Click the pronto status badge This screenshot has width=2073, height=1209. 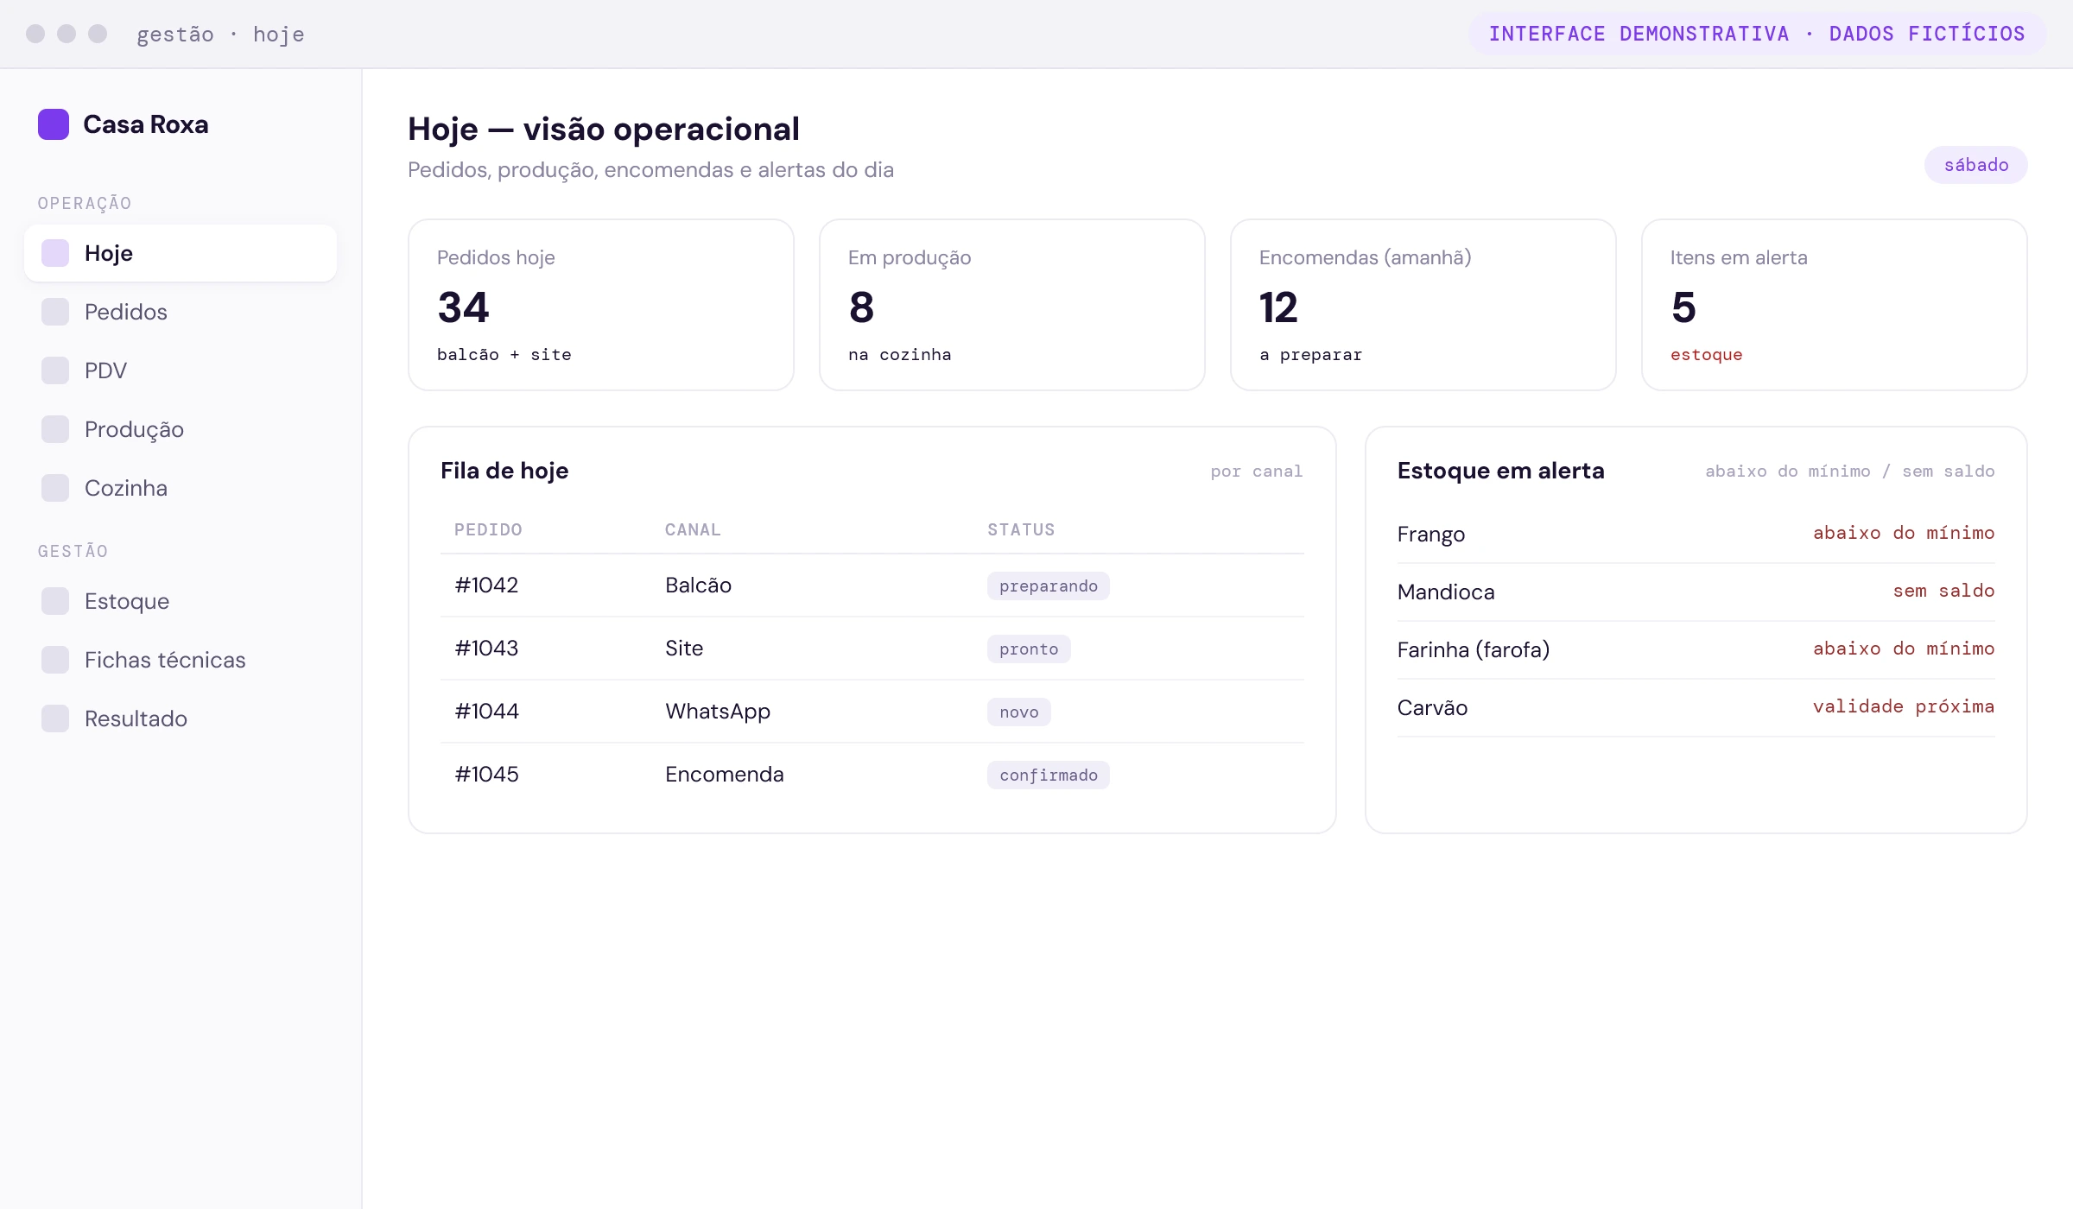click(1029, 649)
